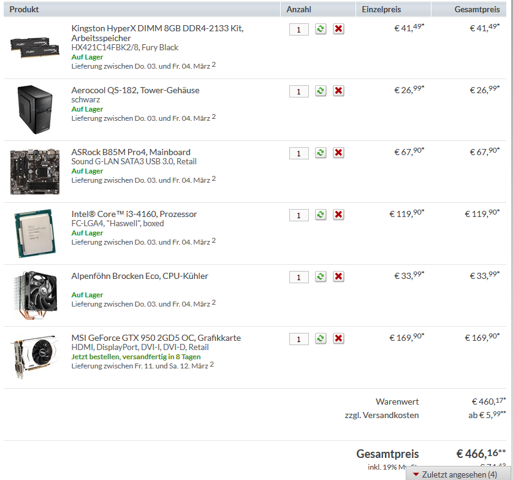
Task: Edit quantity field for Kingston HyperX RAM
Action: pos(299,29)
